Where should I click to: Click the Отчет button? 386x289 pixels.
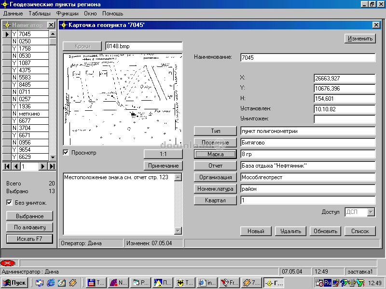(x=215, y=166)
